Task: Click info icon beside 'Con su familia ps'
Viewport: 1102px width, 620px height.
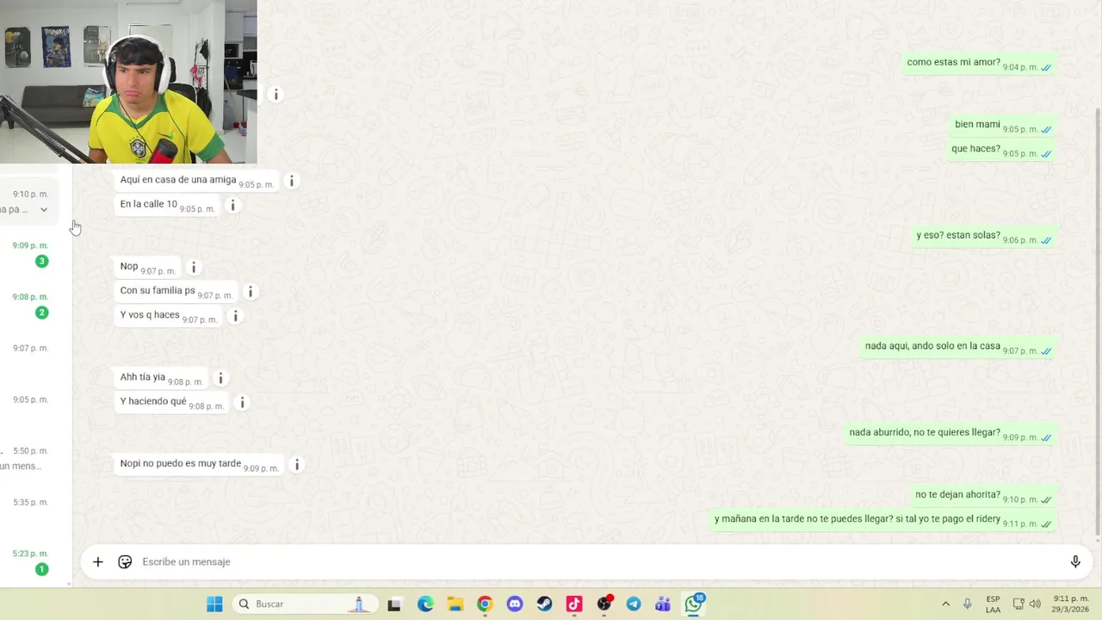Action: [x=250, y=291]
